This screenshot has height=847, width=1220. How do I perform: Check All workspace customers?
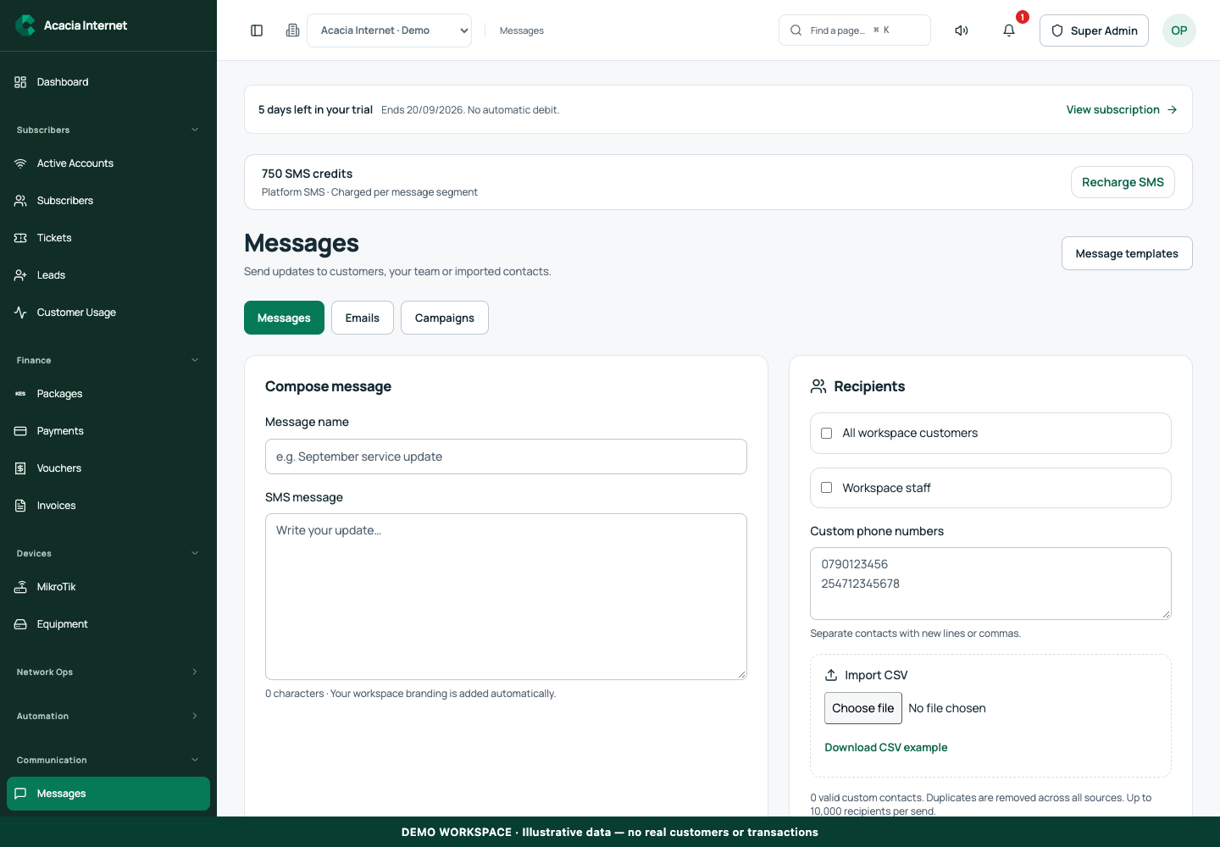point(827,433)
